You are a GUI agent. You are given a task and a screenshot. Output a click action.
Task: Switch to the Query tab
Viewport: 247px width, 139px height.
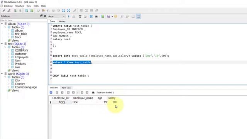tap(52, 21)
